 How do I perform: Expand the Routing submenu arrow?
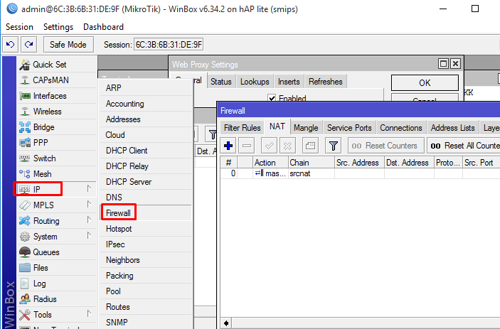tap(89, 221)
